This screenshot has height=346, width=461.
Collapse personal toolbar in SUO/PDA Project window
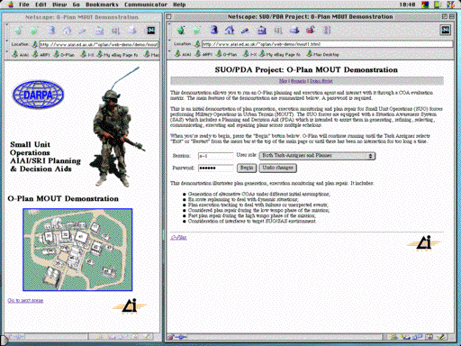coord(169,50)
